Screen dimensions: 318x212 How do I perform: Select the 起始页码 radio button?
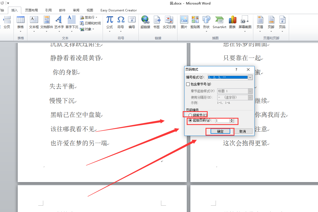point(190,120)
